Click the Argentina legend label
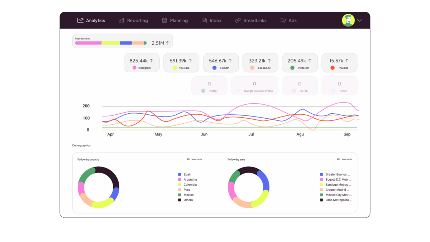The image size is (430, 242). [190, 180]
